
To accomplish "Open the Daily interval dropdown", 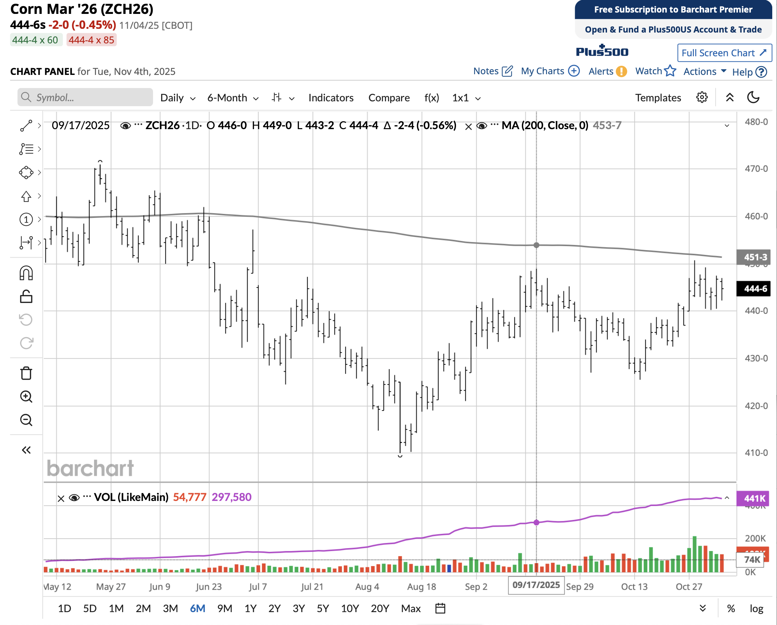I will click(178, 98).
